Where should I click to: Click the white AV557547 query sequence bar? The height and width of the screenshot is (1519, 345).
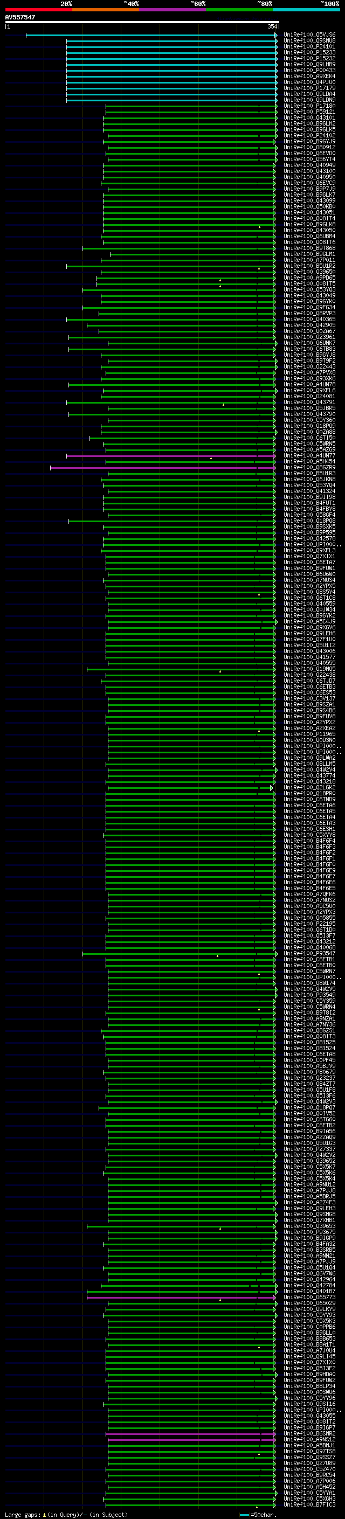pyautogui.click(x=142, y=22)
